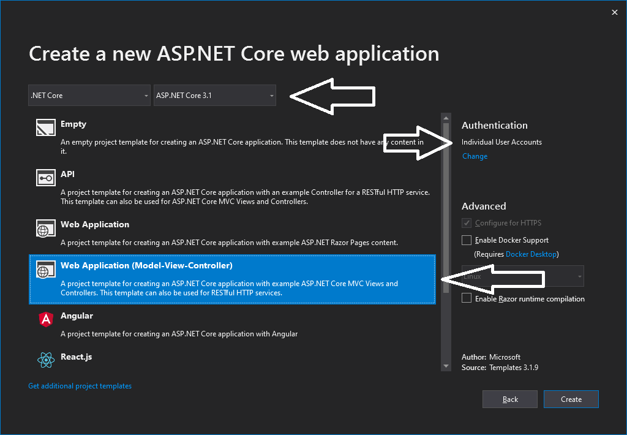Enable Docker Support checkbox

(x=466, y=240)
